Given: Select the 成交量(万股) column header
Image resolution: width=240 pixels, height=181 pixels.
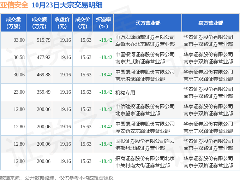Looking at the screenshot, I should click(x=13, y=23).
